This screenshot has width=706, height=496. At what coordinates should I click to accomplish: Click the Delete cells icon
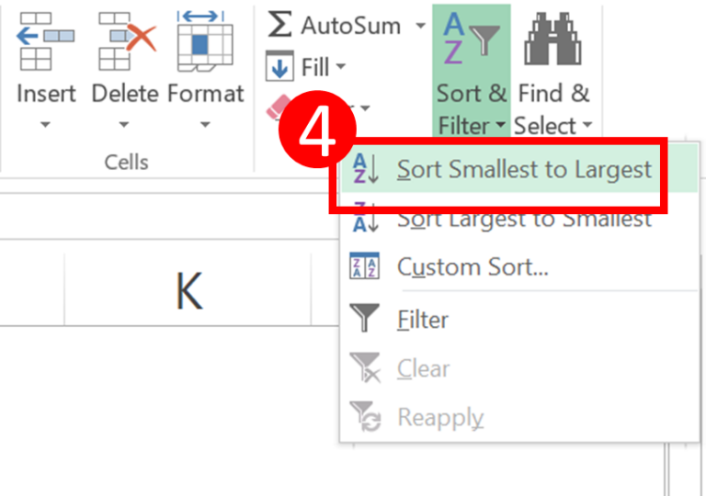click(x=128, y=41)
